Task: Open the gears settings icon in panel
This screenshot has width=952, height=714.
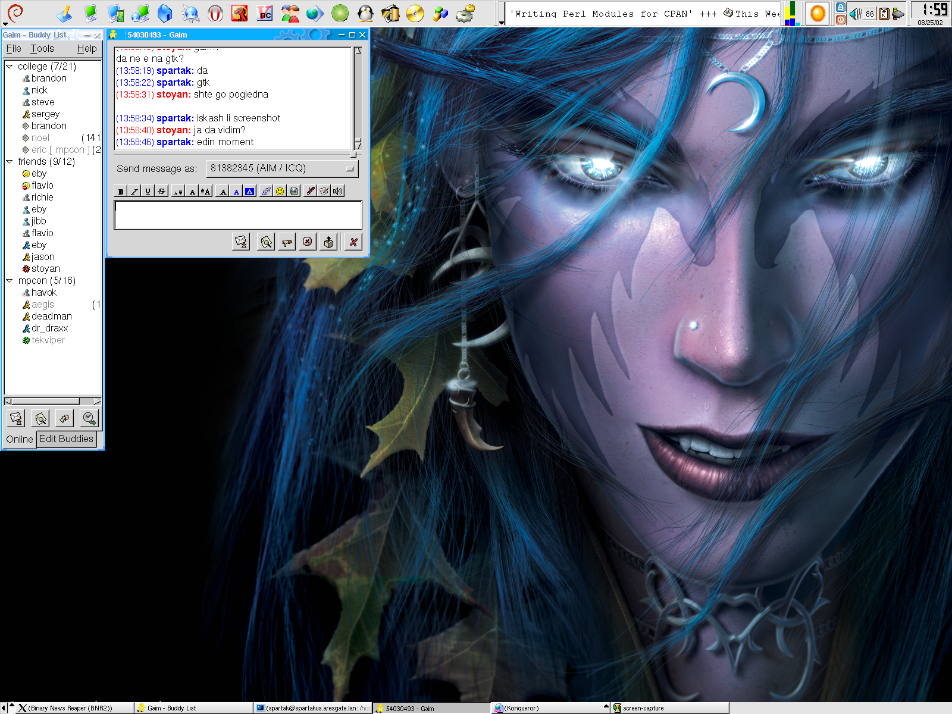Action: pos(466,13)
